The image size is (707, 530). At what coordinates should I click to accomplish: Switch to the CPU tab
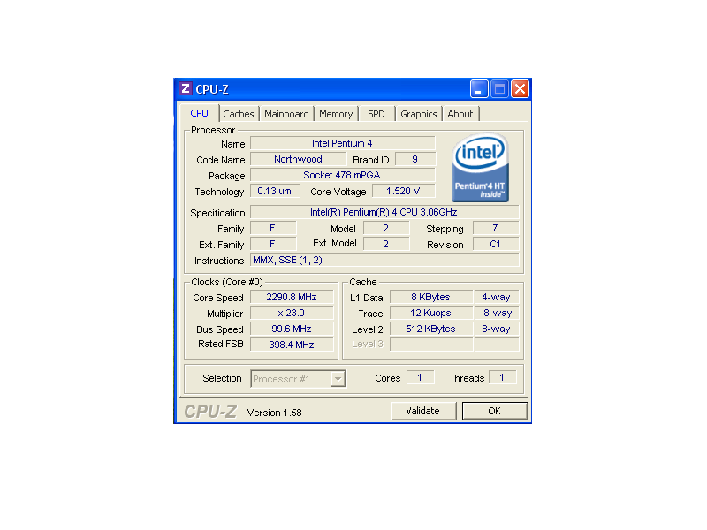[200, 113]
